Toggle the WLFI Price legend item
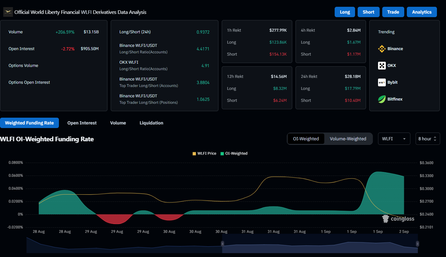 (204, 154)
